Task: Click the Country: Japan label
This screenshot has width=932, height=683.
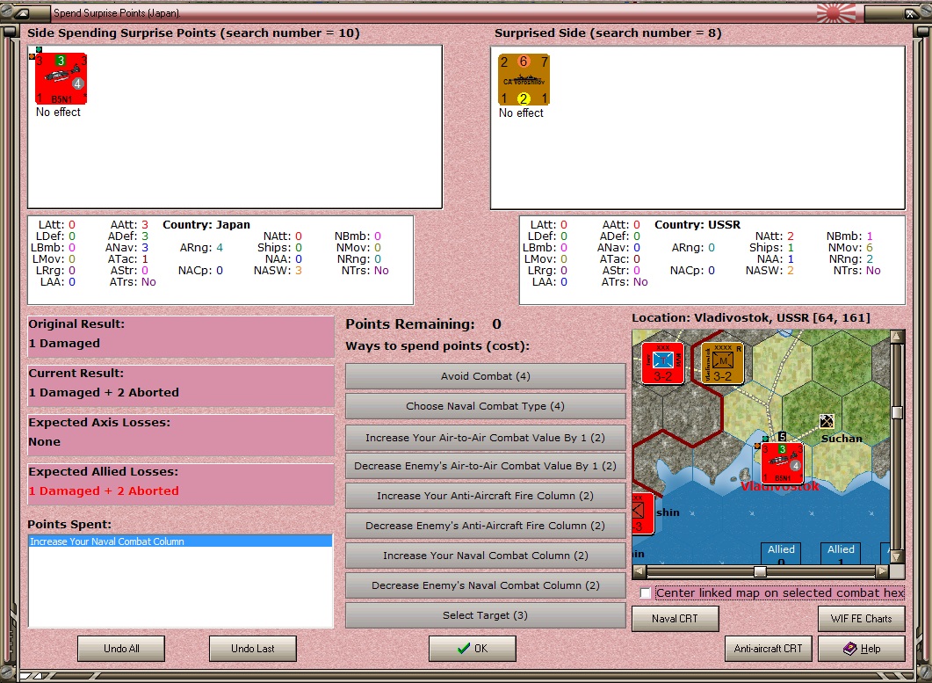Action: (x=206, y=225)
